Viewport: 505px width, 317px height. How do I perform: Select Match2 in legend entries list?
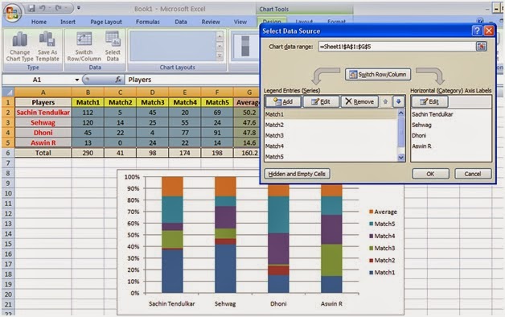tap(331, 125)
